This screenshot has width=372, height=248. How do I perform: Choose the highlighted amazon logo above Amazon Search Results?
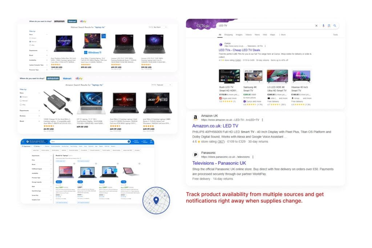pos(53,78)
